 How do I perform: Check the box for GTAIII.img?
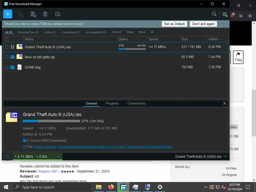pyautogui.click(x=7, y=67)
